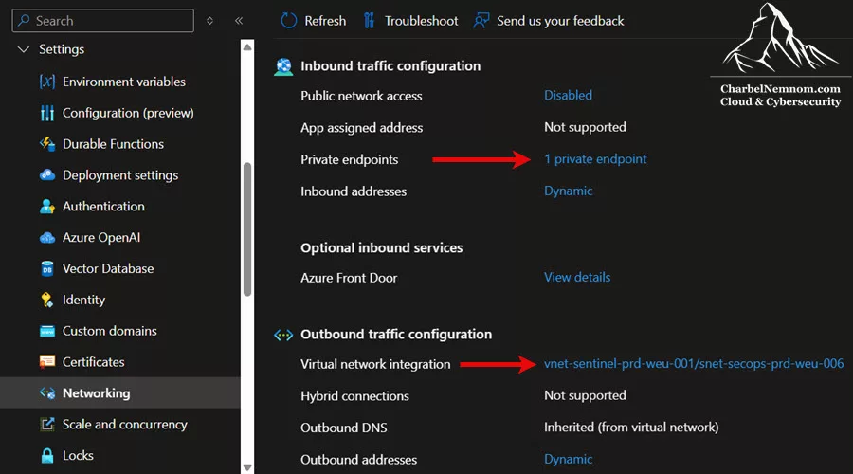Click the Environment variables icon
This screenshot has width=853, height=474.
[x=47, y=82]
